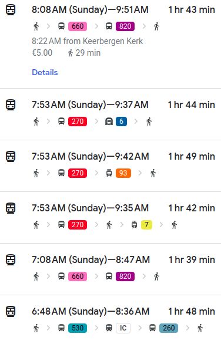Click purple 820 badge in first route

click(x=125, y=26)
